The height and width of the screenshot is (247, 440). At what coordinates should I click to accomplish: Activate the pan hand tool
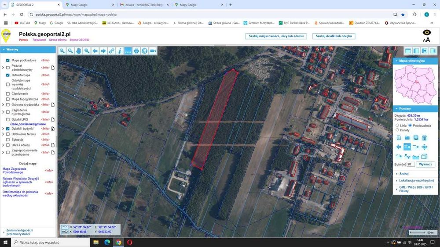(79, 51)
